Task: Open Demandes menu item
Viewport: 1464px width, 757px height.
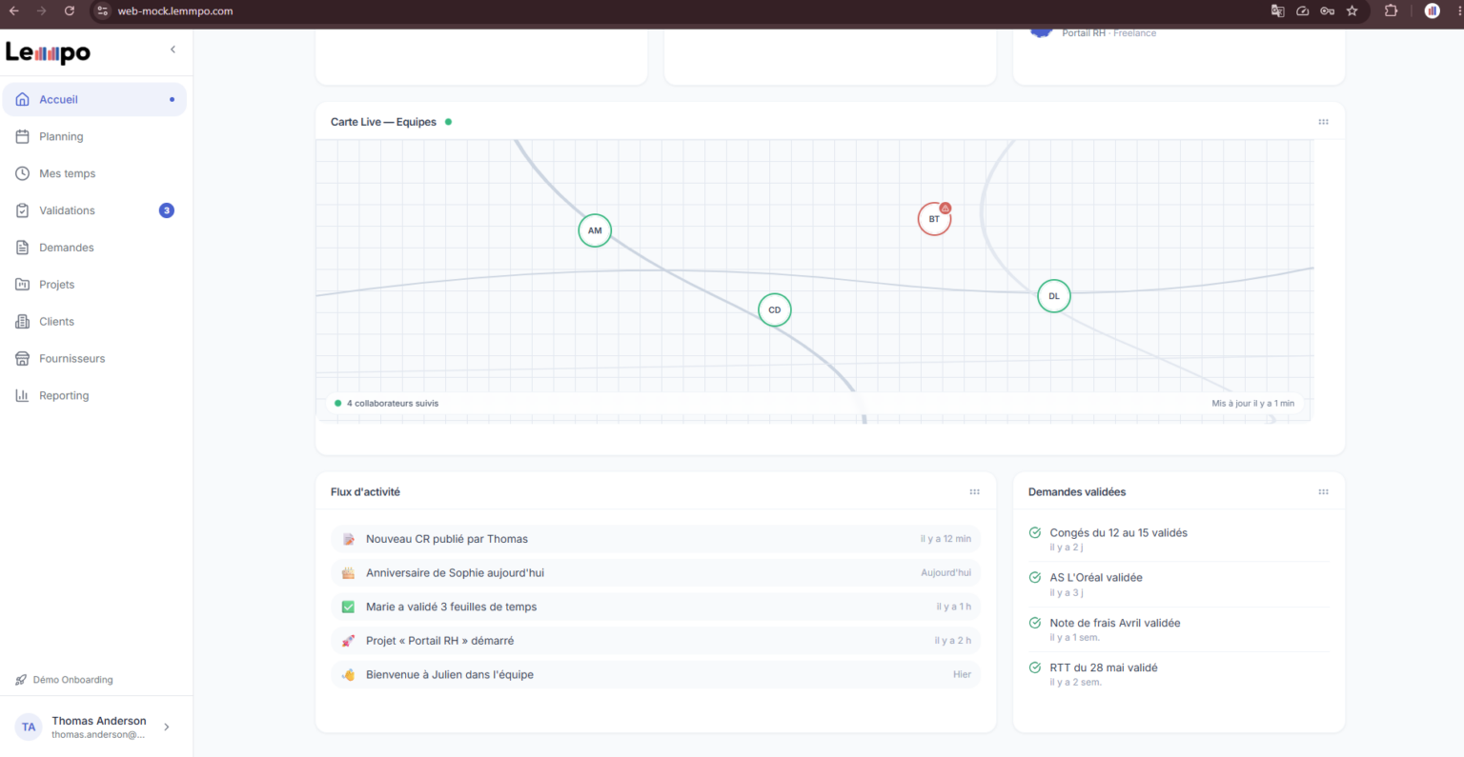Action: [94, 248]
